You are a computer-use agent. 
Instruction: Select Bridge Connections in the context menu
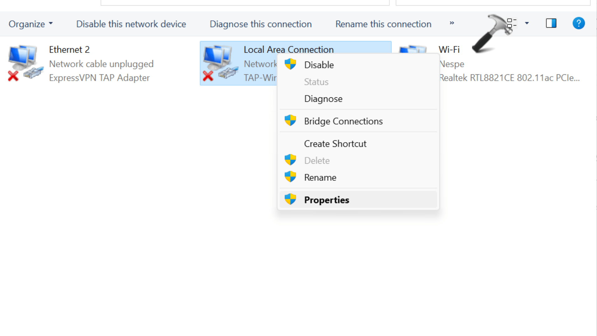[x=343, y=121]
